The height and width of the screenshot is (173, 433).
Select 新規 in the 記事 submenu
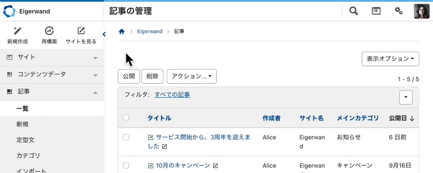tap(23, 124)
